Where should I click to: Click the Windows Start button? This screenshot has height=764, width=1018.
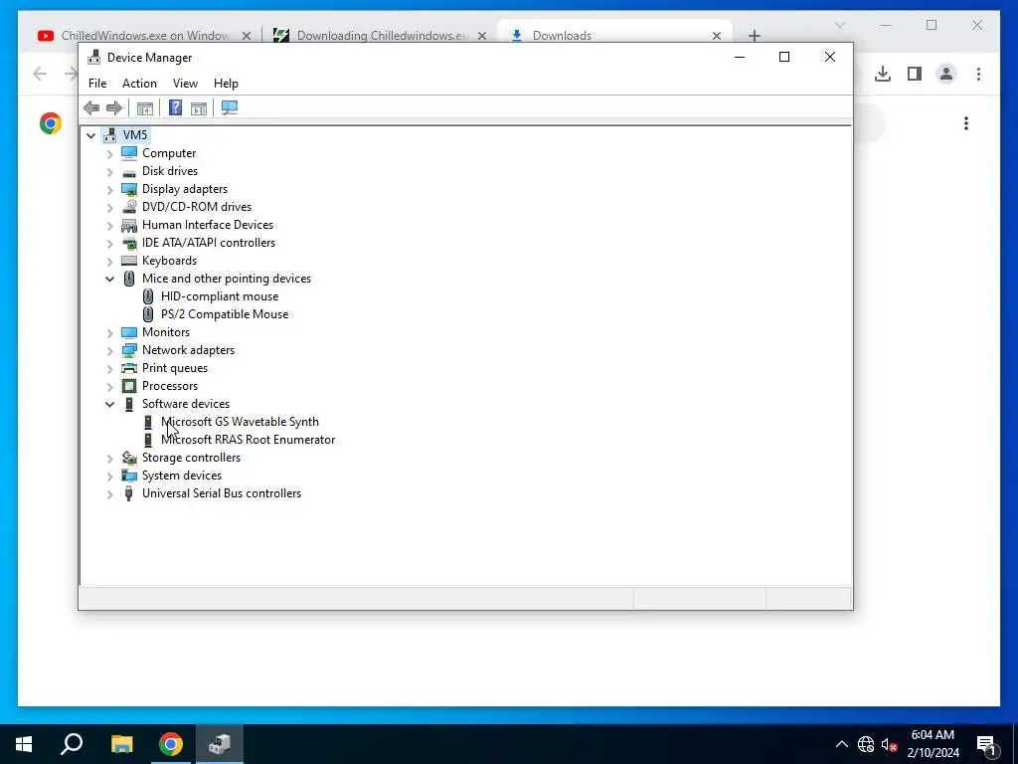[x=24, y=744]
